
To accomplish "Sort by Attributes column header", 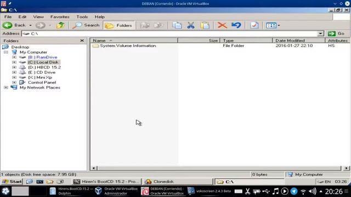I will click(x=337, y=40).
